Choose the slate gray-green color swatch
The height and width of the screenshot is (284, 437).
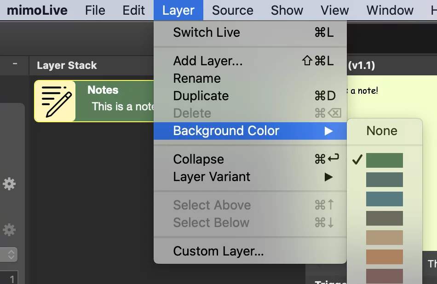(384, 180)
